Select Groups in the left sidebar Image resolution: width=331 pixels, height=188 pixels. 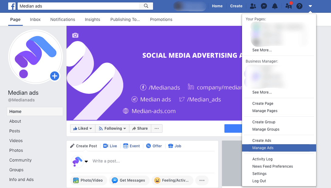coord(16,170)
